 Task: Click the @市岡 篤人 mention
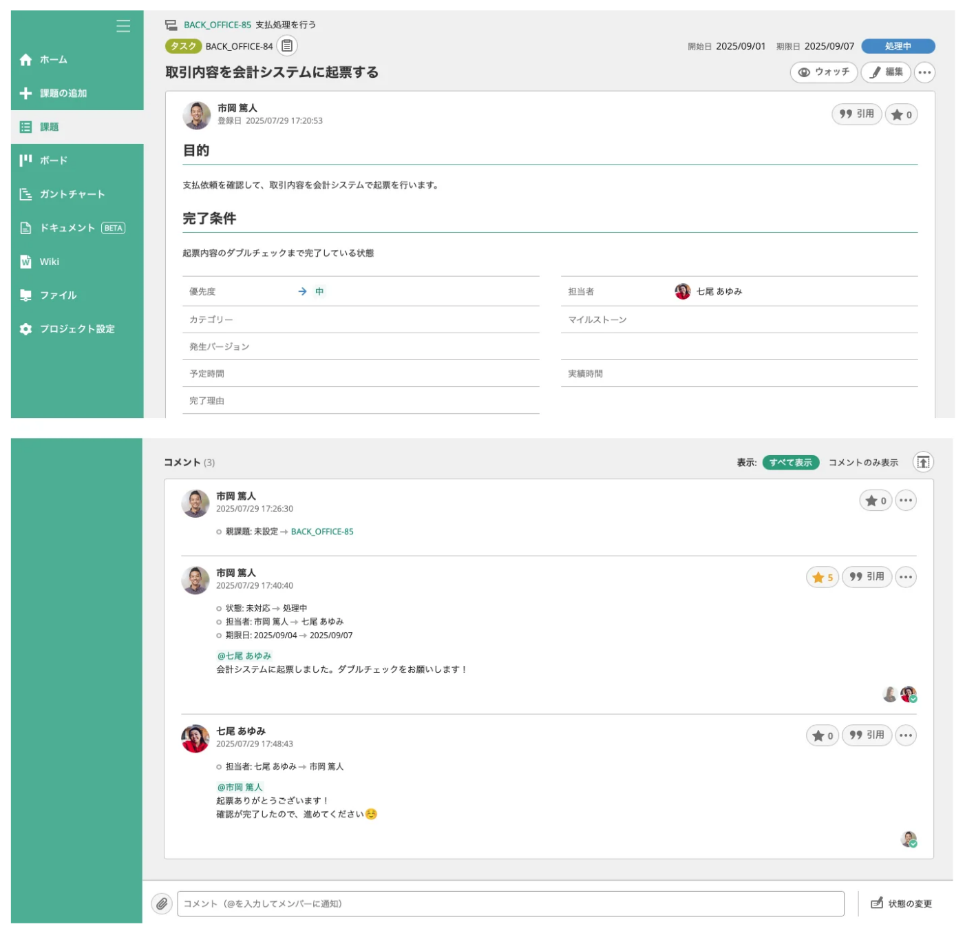(240, 787)
